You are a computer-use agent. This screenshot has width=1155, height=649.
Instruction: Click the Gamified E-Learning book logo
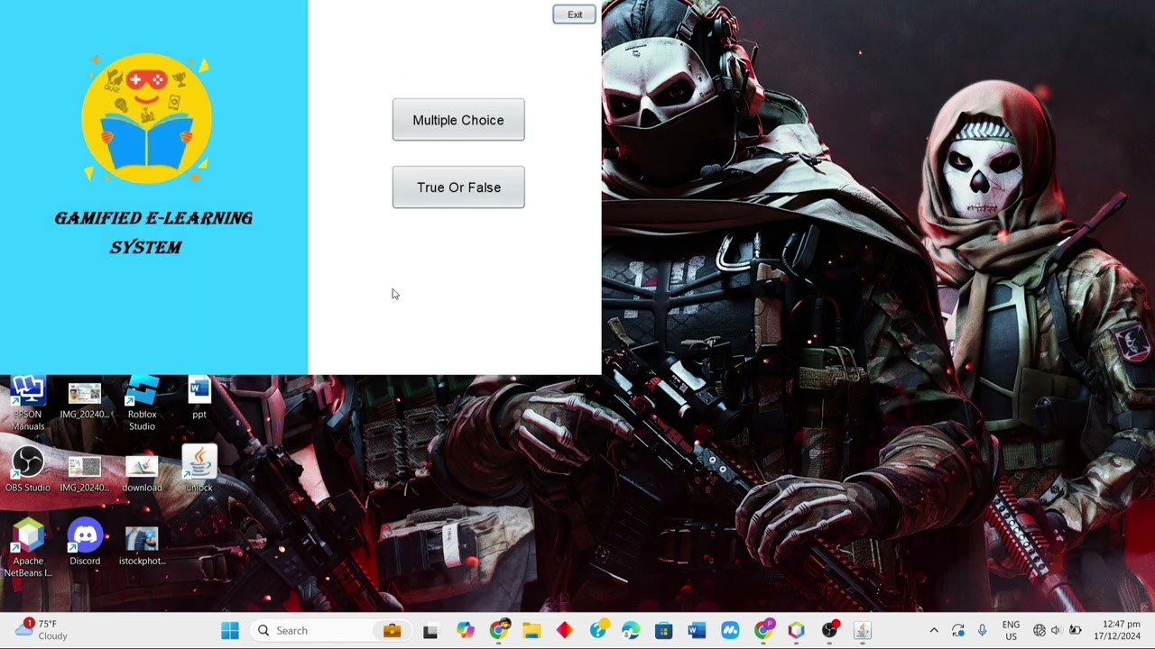(147, 118)
